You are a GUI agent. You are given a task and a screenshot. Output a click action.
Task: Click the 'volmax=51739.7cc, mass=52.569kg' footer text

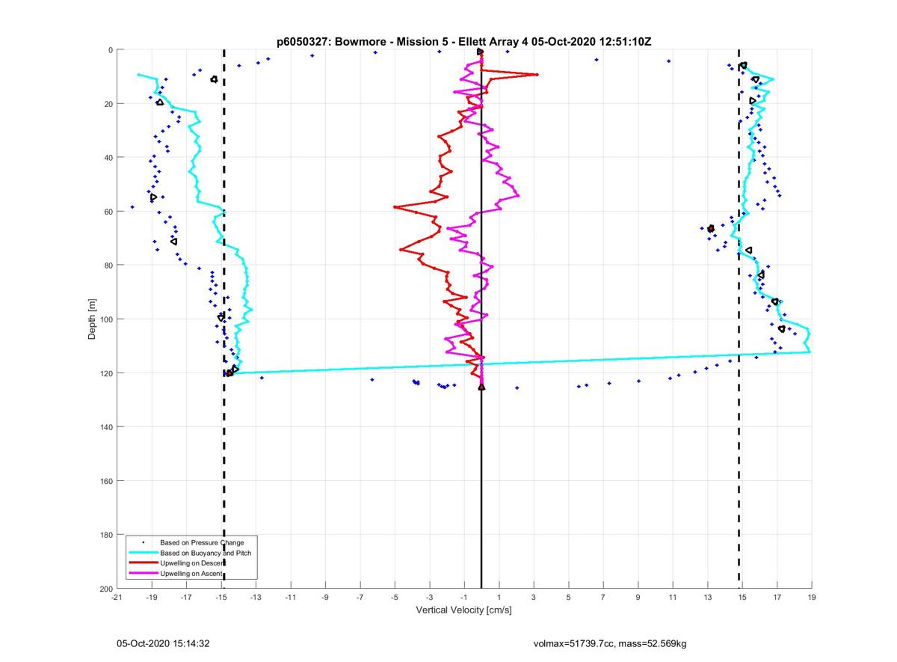610,643
